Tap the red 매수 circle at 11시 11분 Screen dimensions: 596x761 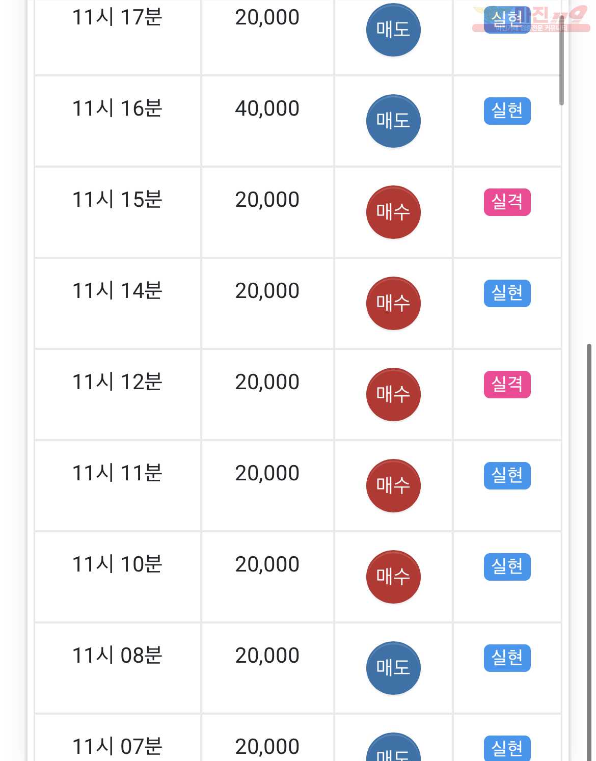click(393, 486)
